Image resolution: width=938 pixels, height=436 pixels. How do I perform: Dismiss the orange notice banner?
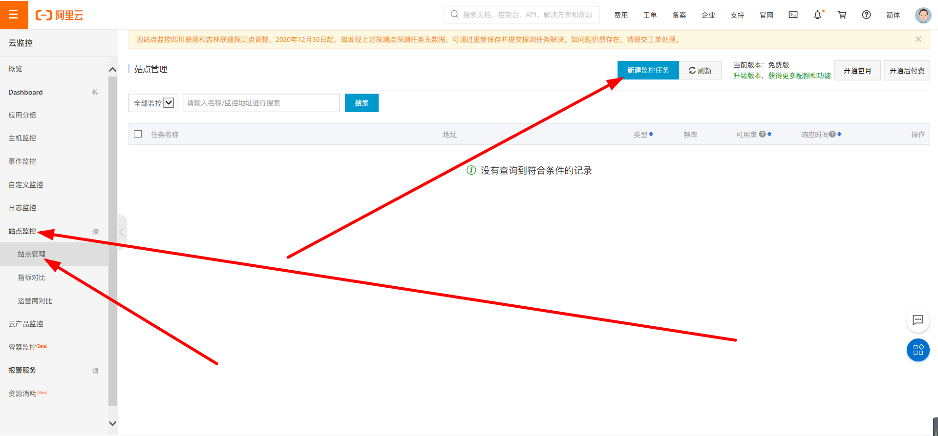click(918, 39)
